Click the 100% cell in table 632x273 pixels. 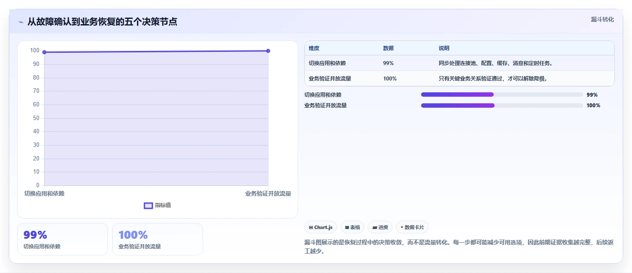click(390, 79)
